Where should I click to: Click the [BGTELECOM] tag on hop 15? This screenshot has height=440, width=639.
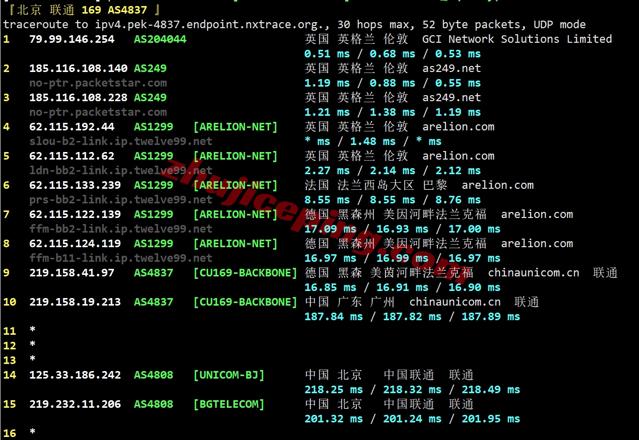coord(229,404)
